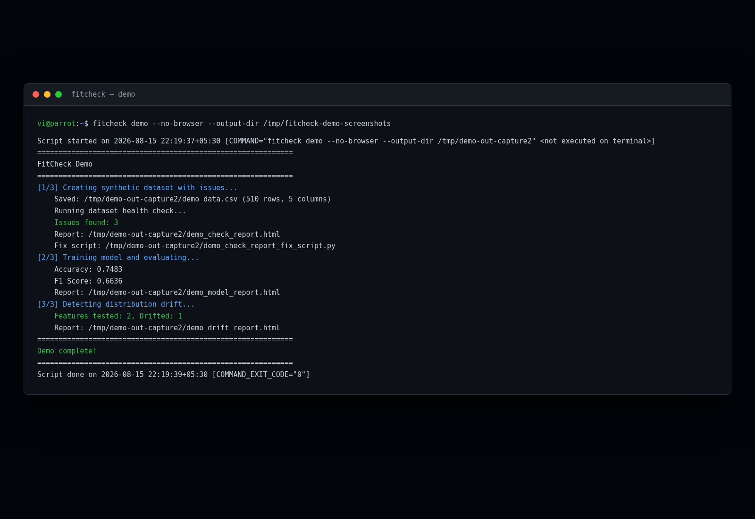Click the "Script started on 2026-08-15" line

coord(346,141)
